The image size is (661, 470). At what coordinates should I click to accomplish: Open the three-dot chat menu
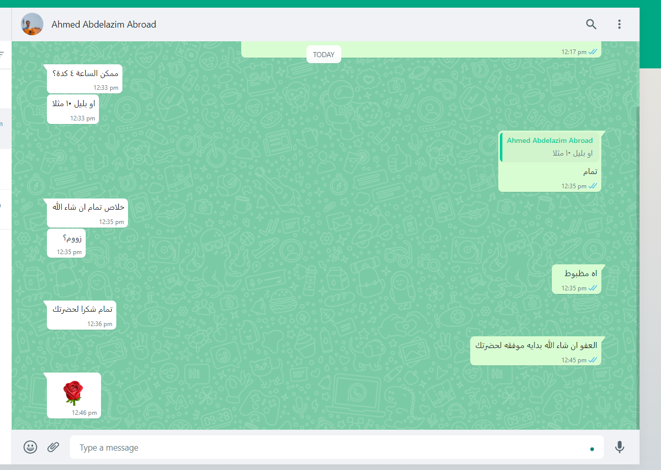(619, 24)
